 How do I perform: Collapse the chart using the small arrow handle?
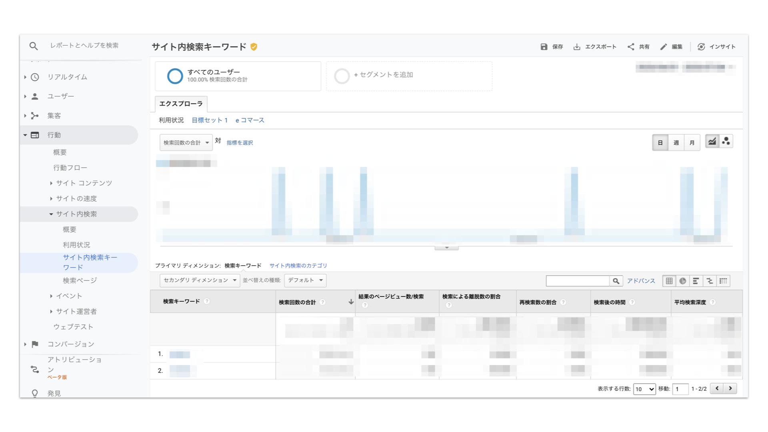point(447,248)
